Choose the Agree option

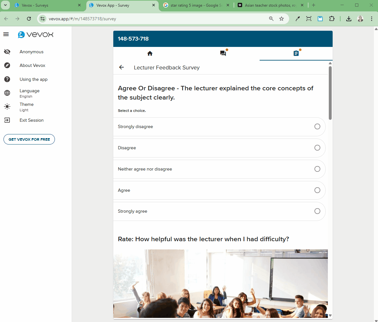(x=317, y=190)
